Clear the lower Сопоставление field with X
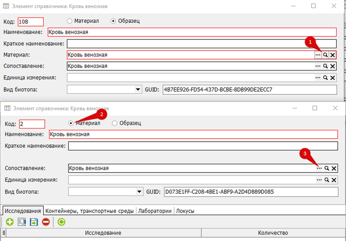 click(334, 168)
